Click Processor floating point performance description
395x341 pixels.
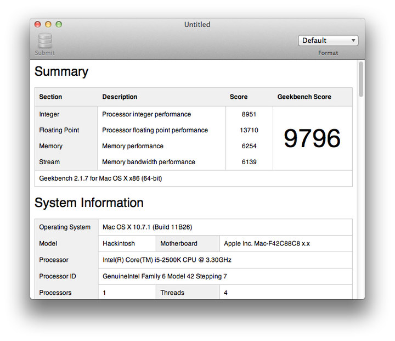(155, 130)
